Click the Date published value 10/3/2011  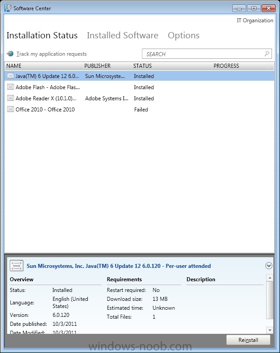click(65, 324)
